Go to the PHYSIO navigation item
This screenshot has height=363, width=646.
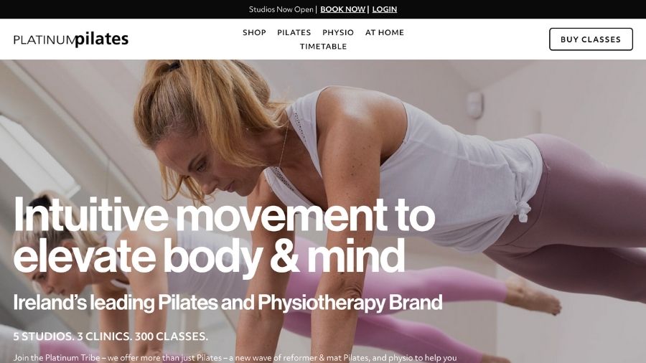(338, 32)
